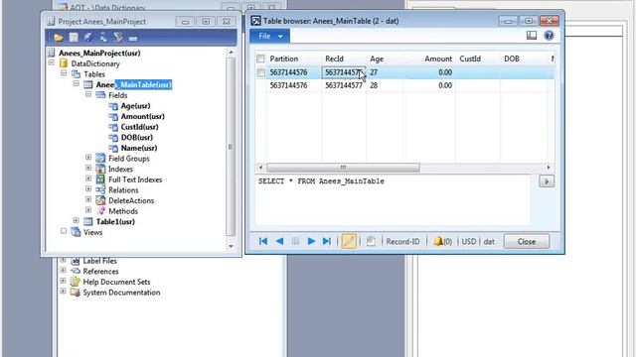Click into the SELECT query text field
This screenshot has height=357, width=636.
393,200
